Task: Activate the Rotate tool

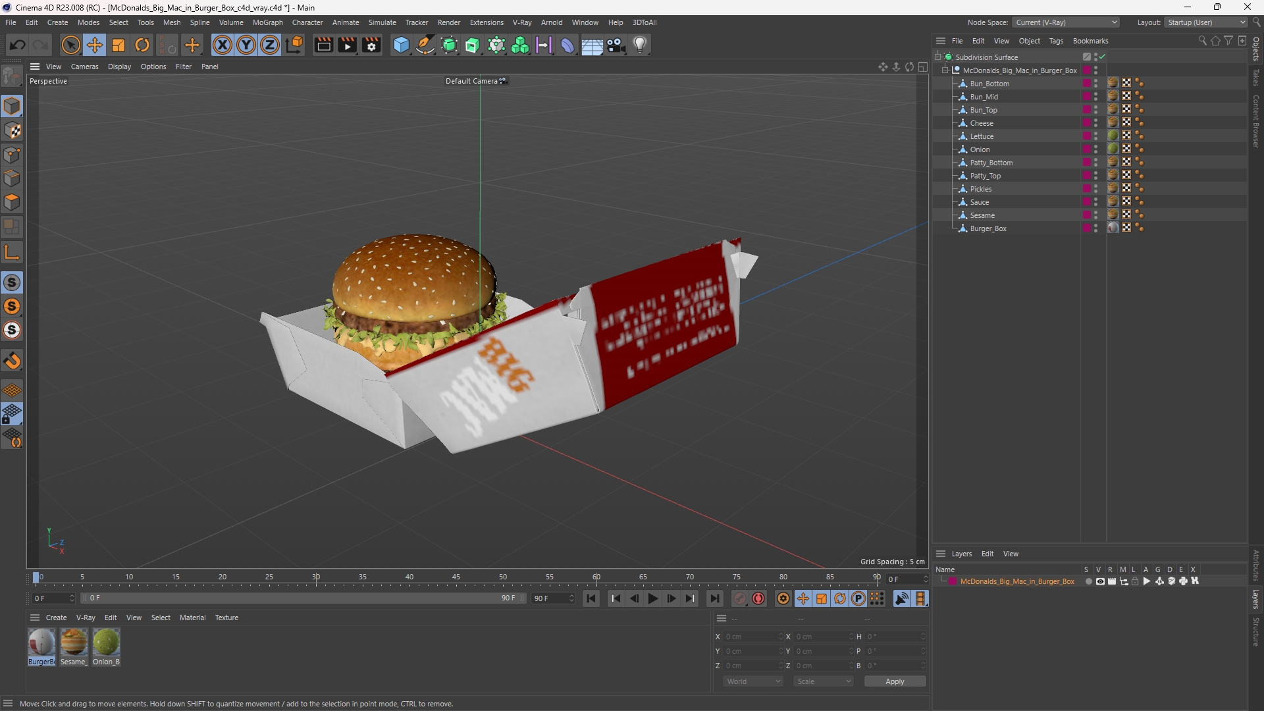Action: pos(142,45)
